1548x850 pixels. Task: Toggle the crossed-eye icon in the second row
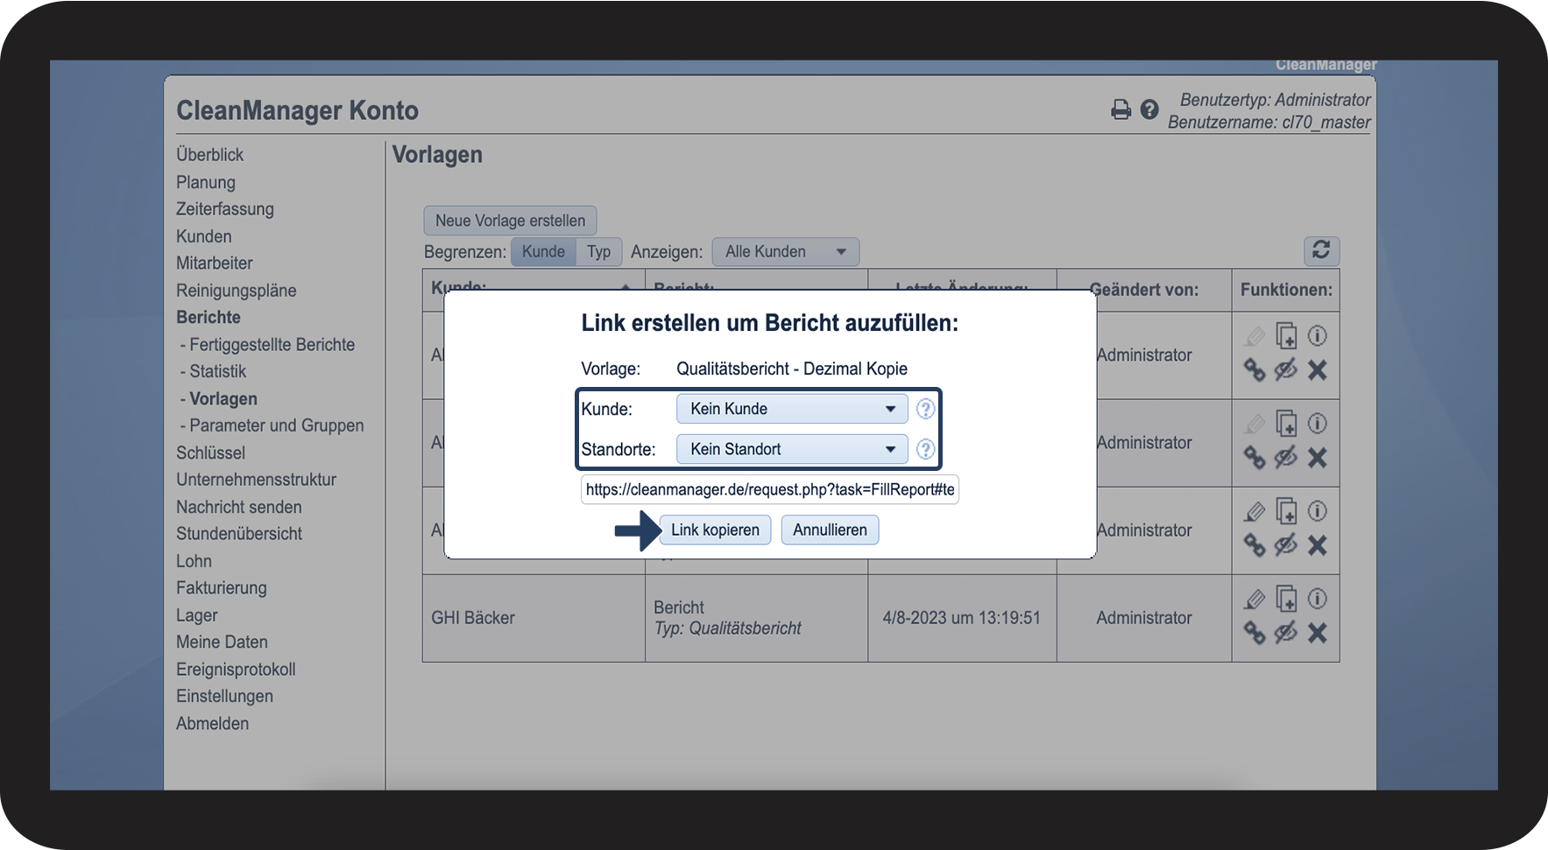point(1285,458)
